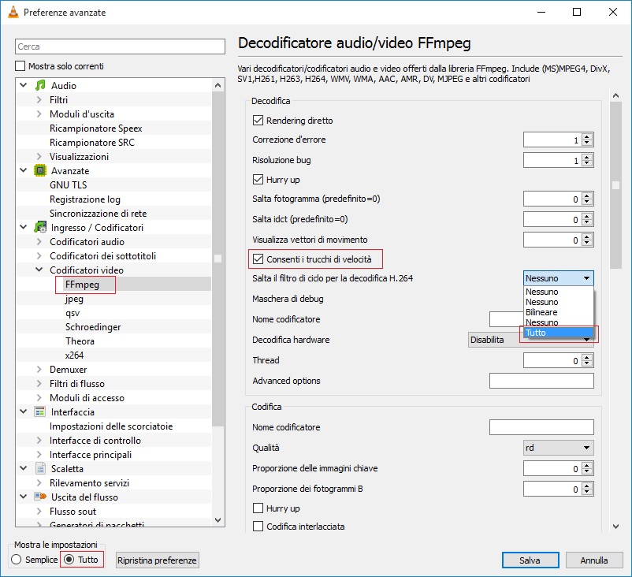Click the VLC cone icon in title bar
The image size is (632, 577).
point(13,13)
